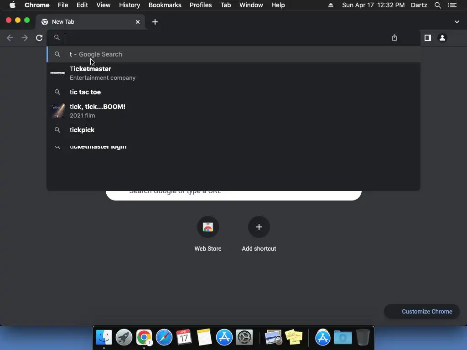This screenshot has height=350, width=467.
Task: Open the Apple menu
Action: click(x=12, y=5)
